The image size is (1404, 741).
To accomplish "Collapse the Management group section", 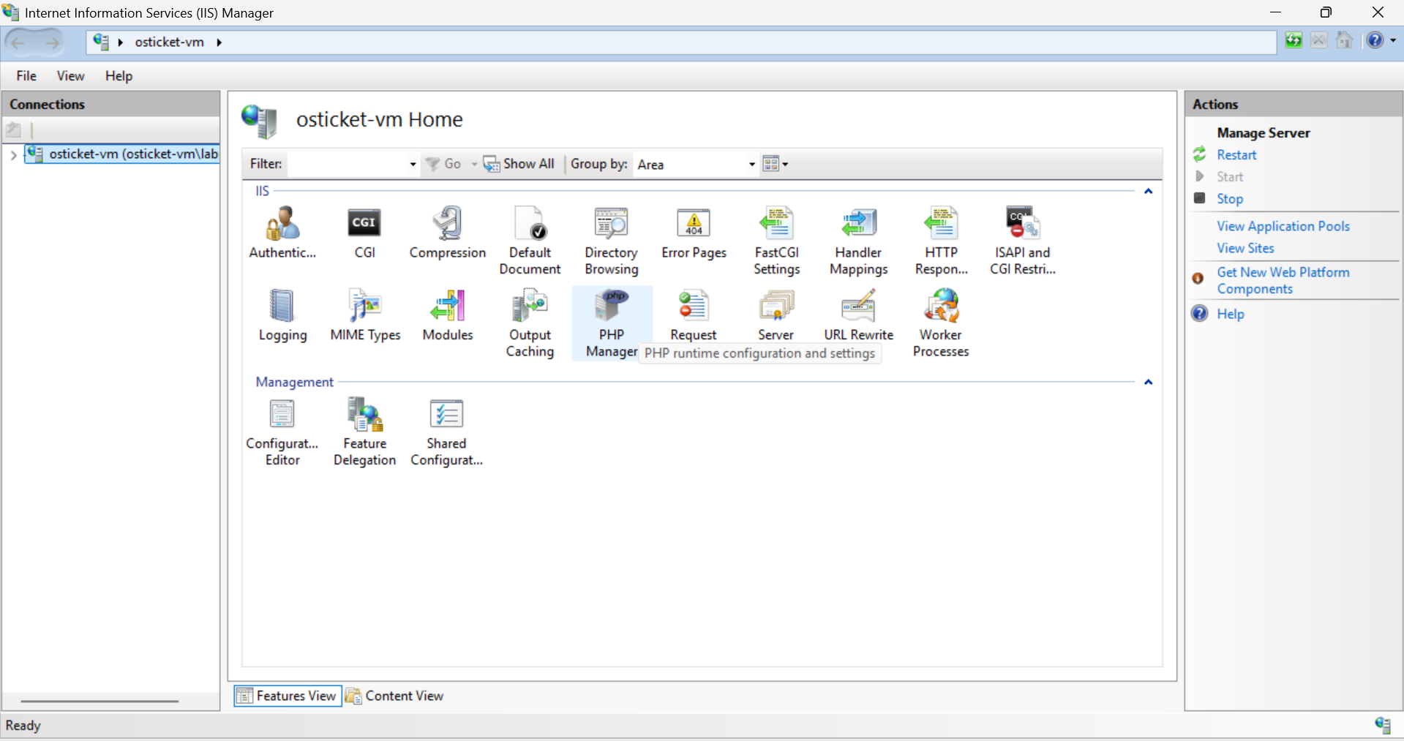I will click(1148, 382).
